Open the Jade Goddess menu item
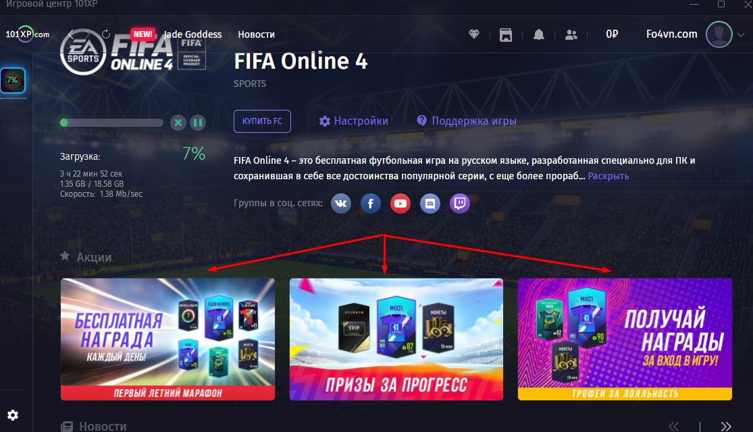 click(192, 34)
